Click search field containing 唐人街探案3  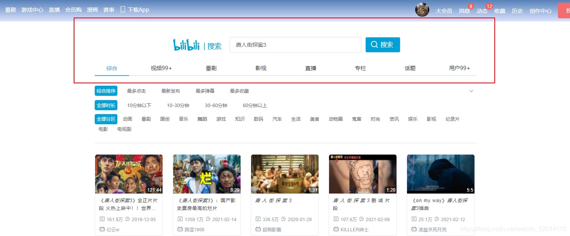pyautogui.click(x=296, y=45)
